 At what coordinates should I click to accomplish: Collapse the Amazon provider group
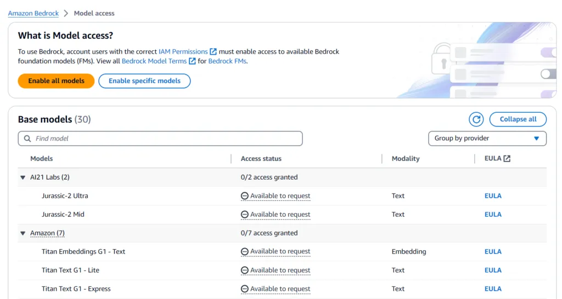point(23,233)
